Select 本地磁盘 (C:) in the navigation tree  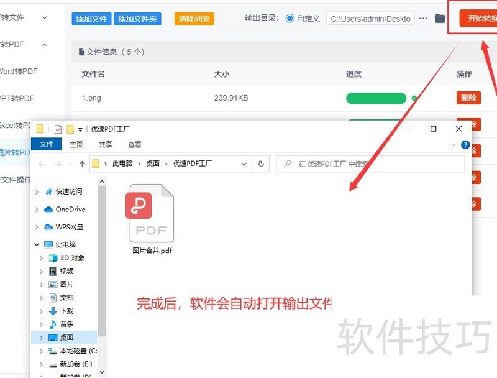(79, 351)
